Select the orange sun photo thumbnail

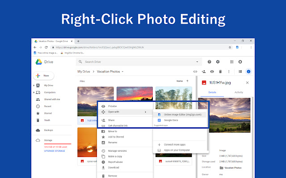pos(87,142)
